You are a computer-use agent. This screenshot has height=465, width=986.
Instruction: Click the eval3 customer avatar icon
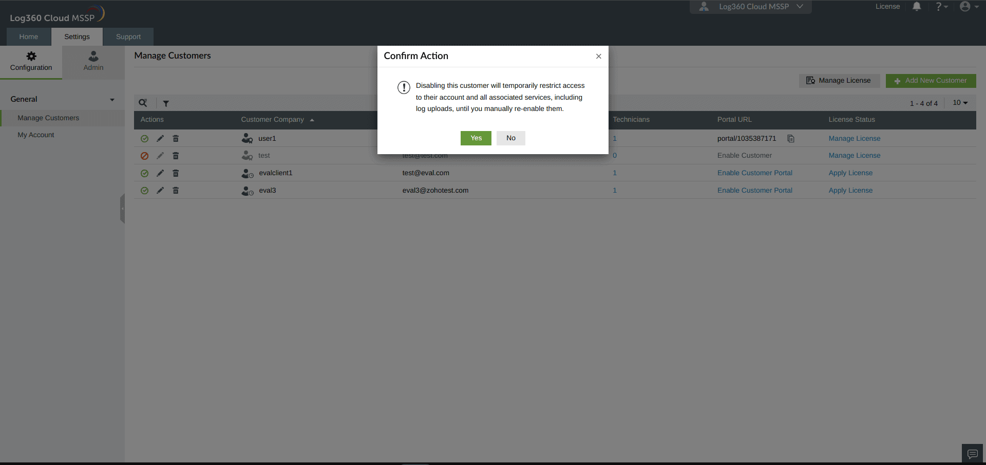[x=247, y=191]
